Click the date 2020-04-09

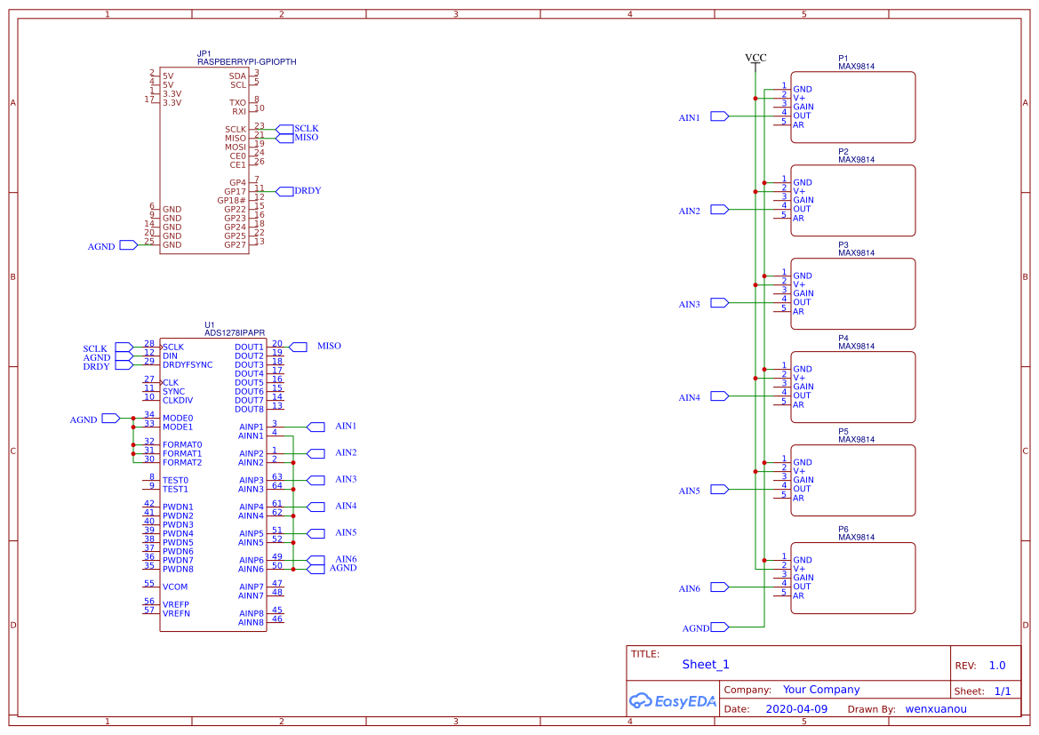[x=796, y=709]
